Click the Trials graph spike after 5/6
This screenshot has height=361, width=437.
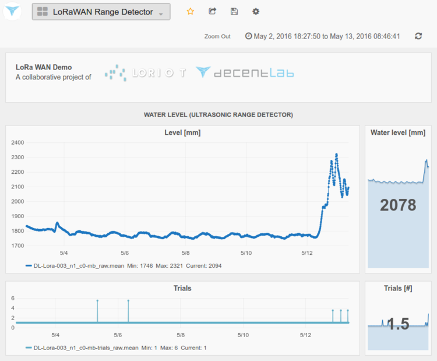tap(128, 311)
